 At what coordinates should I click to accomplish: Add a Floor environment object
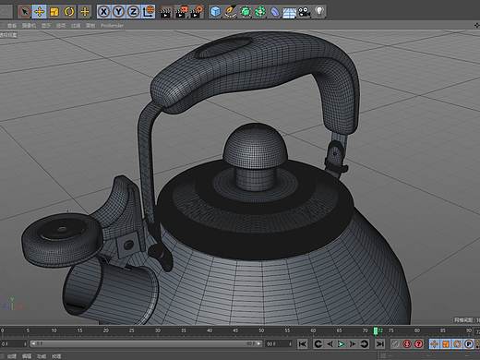pos(290,12)
